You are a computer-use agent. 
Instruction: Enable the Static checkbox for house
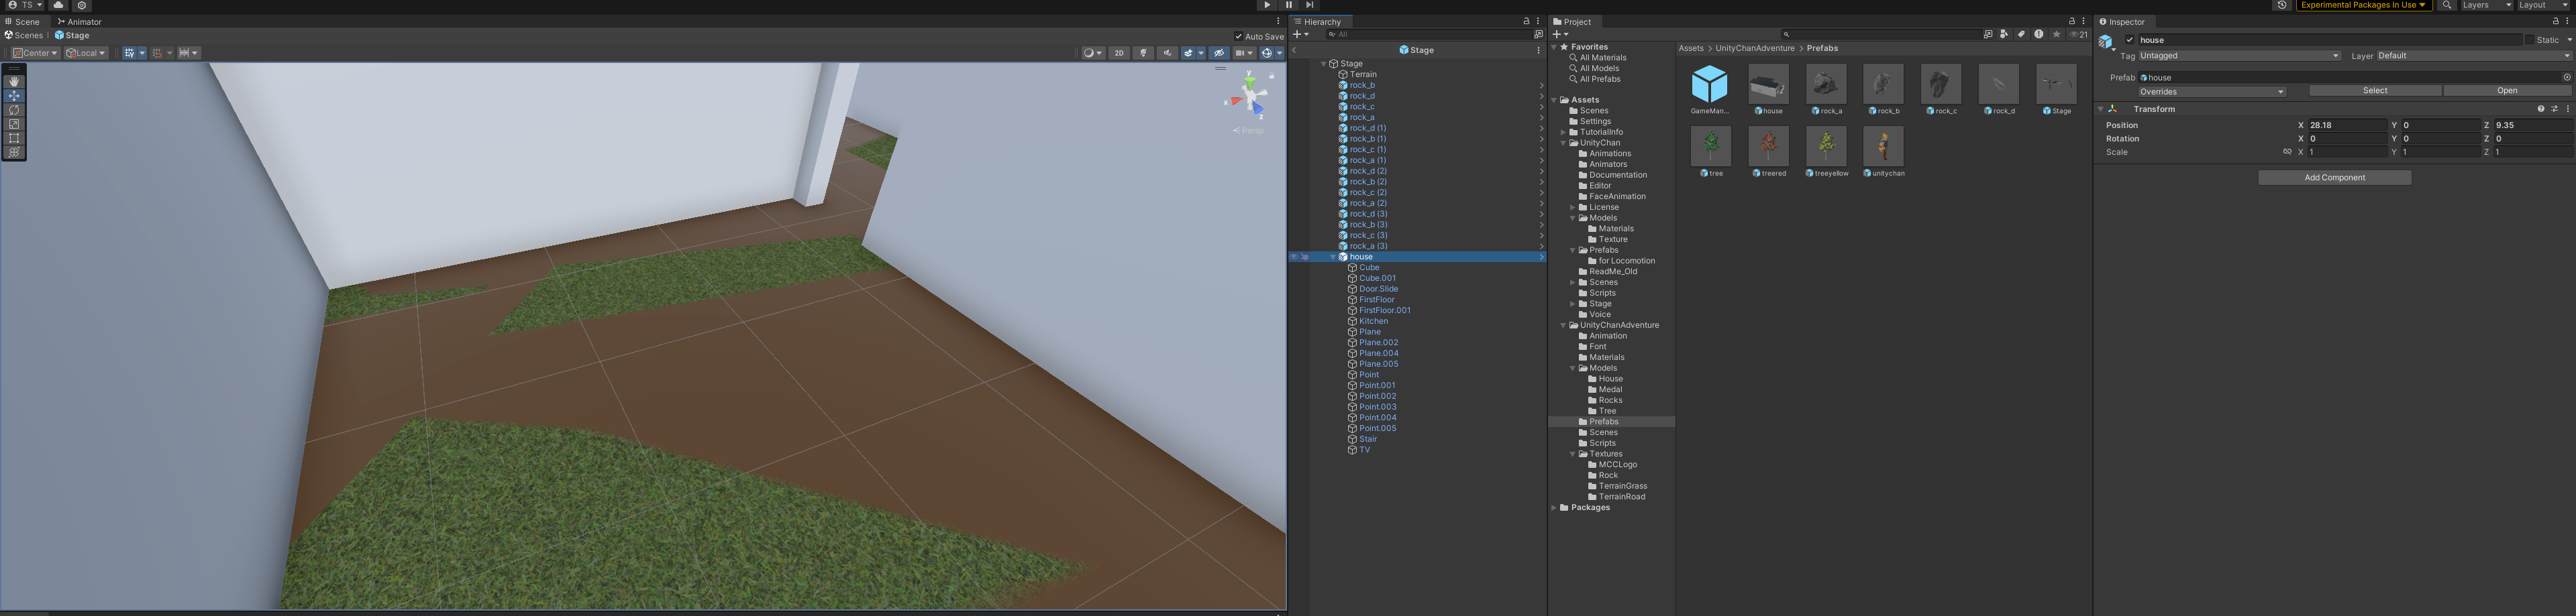(x=2529, y=40)
